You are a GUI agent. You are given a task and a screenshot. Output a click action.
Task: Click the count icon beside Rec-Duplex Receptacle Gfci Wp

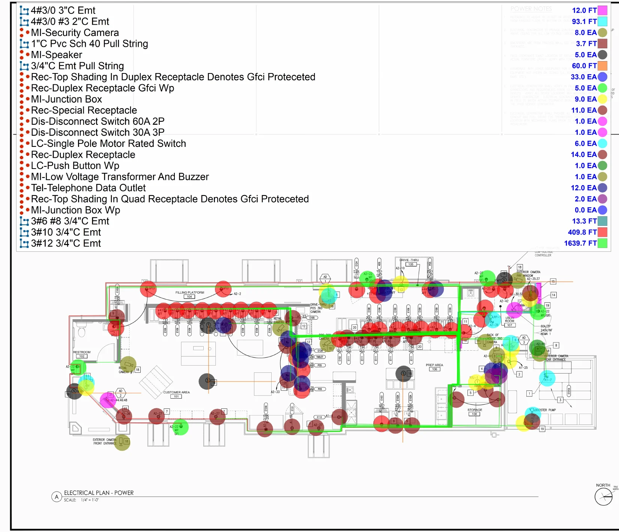[24, 88]
